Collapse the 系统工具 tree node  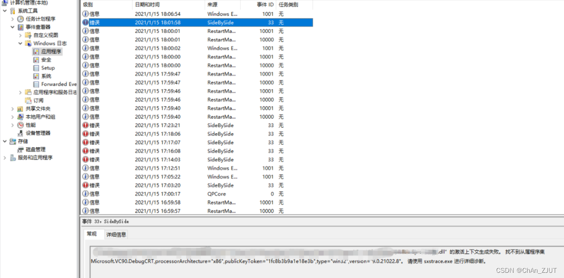click(5, 11)
